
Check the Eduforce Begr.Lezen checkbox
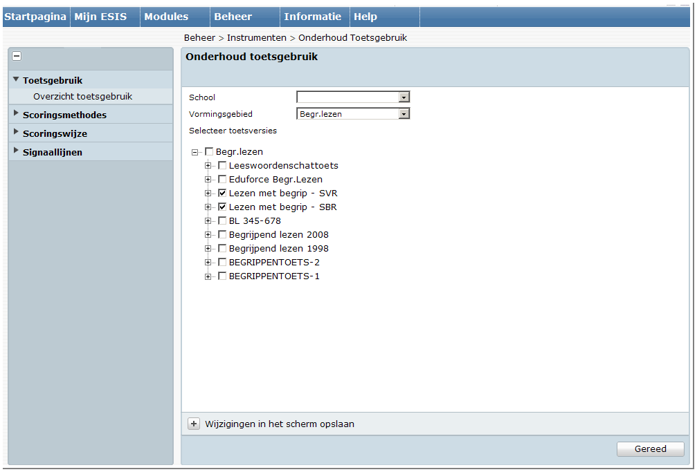222,180
